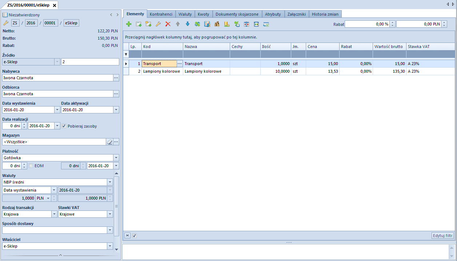Viewport: 457px width, 261px height.
Task: Click the green percent discount icon
Action: tap(237, 24)
